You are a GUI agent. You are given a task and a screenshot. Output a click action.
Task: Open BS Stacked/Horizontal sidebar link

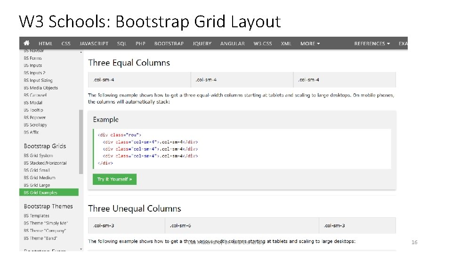[45, 163]
